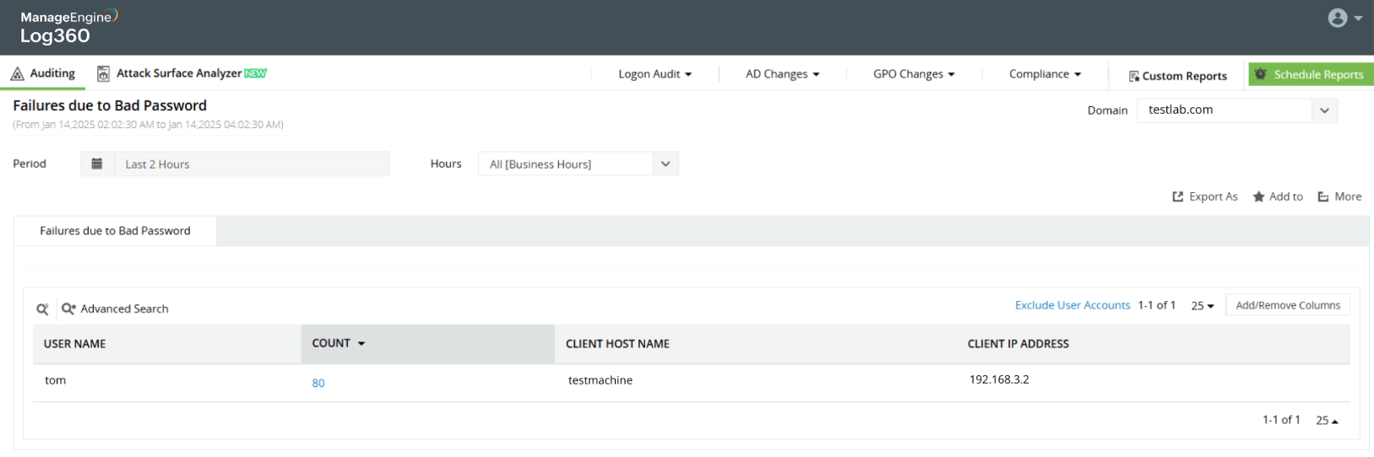Image resolution: width=1374 pixels, height=457 pixels.
Task: Select Failures due to Bad Password tab
Action: (115, 230)
